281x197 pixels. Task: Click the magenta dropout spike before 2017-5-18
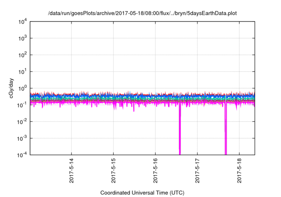(226, 129)
